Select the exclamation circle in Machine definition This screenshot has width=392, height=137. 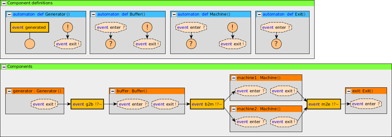(232, 27)
